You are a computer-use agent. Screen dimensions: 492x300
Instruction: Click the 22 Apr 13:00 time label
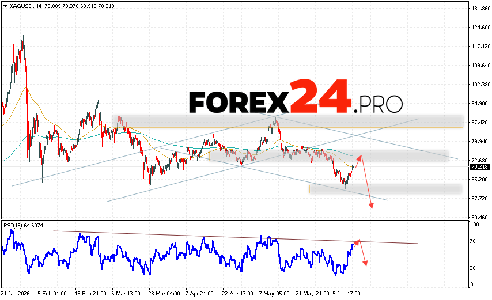(x=237, y=294)
